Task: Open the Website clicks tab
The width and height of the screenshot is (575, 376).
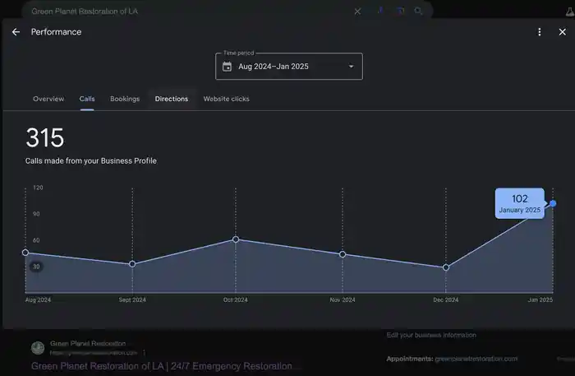Action: 226,99
